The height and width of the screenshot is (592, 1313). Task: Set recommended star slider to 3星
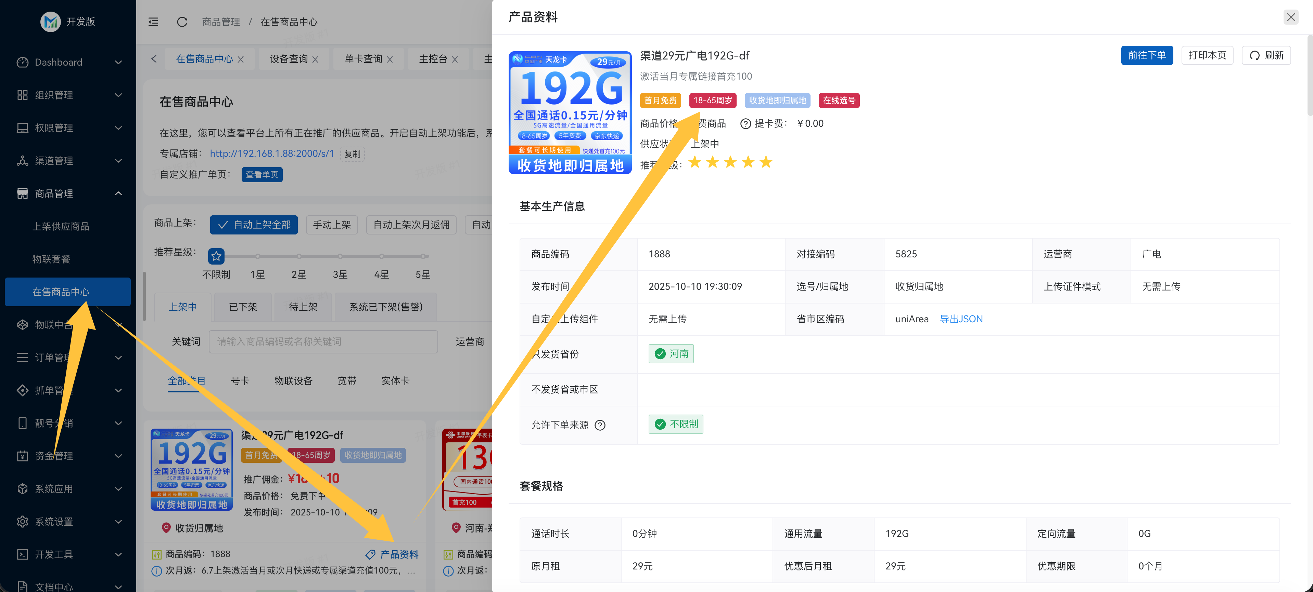(340, 257)
